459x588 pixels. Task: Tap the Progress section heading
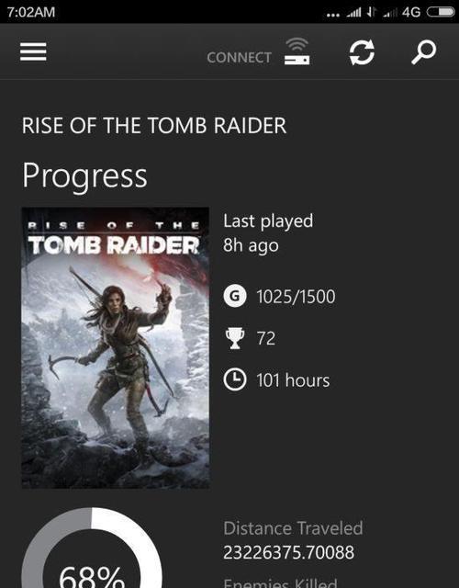coord(84,176)
